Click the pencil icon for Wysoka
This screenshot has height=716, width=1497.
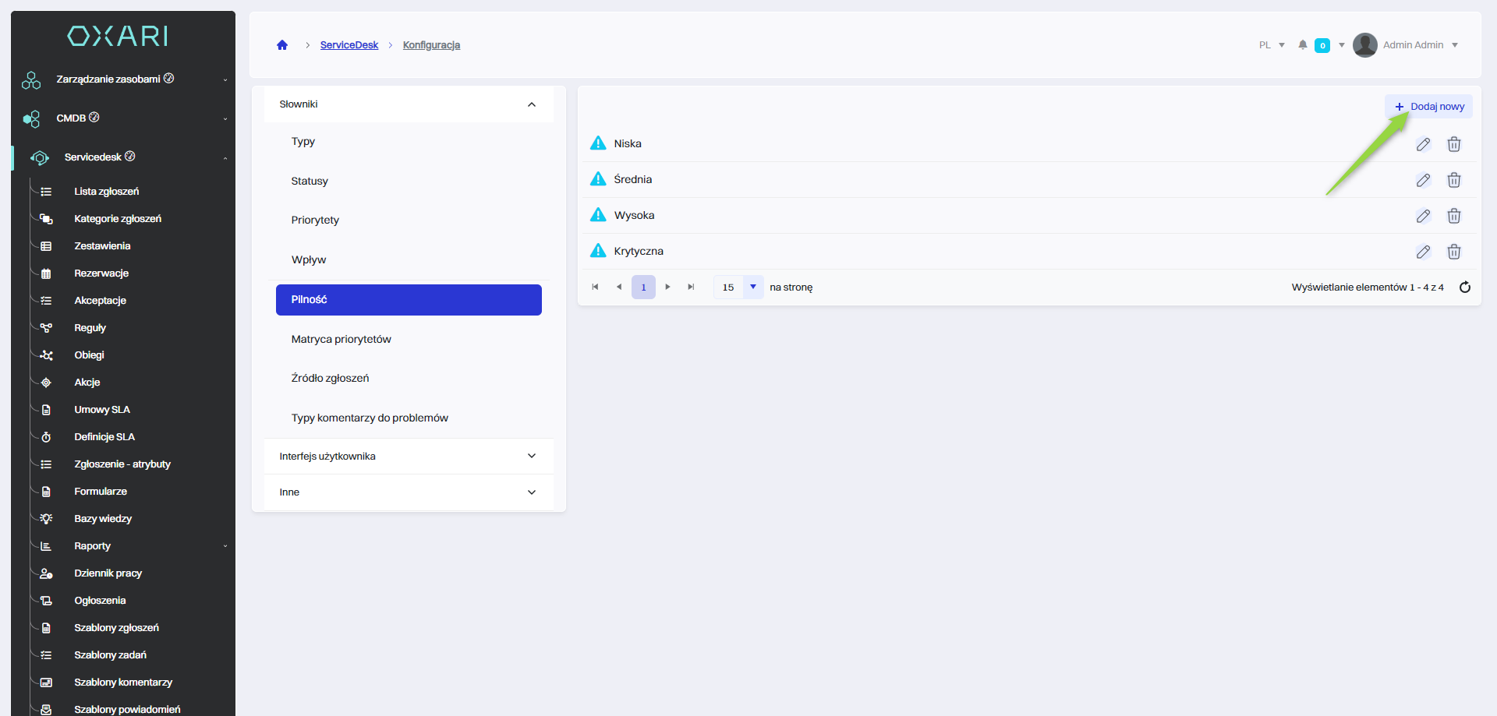tap(1423, 216)
